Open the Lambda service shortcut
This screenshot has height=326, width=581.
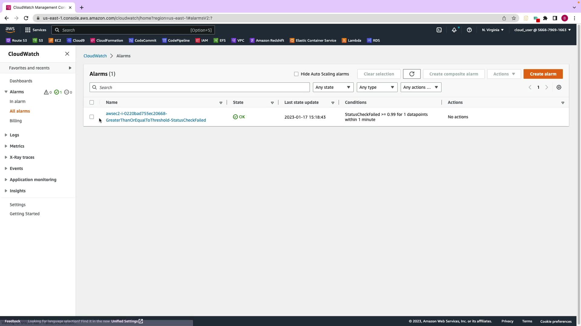click(x=351, y=40)
